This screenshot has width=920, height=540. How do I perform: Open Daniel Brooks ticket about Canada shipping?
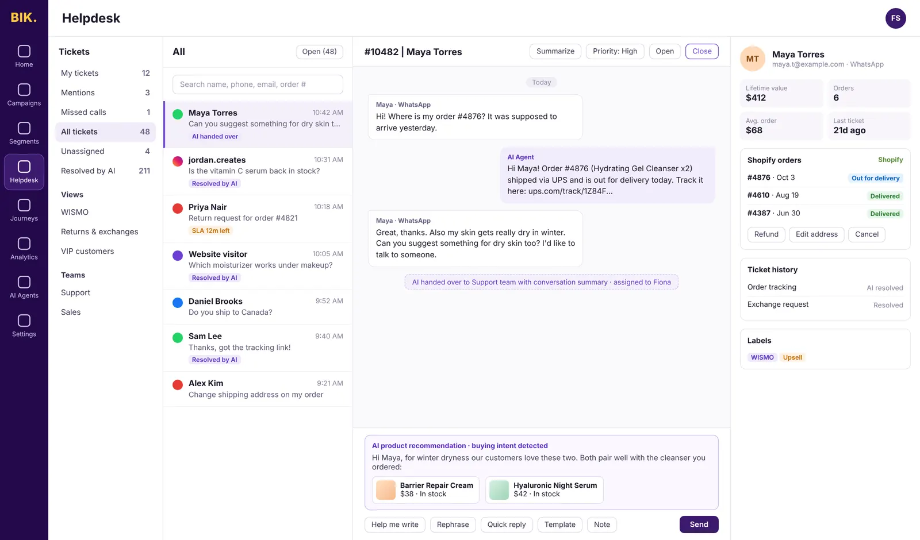pos(258,307)
